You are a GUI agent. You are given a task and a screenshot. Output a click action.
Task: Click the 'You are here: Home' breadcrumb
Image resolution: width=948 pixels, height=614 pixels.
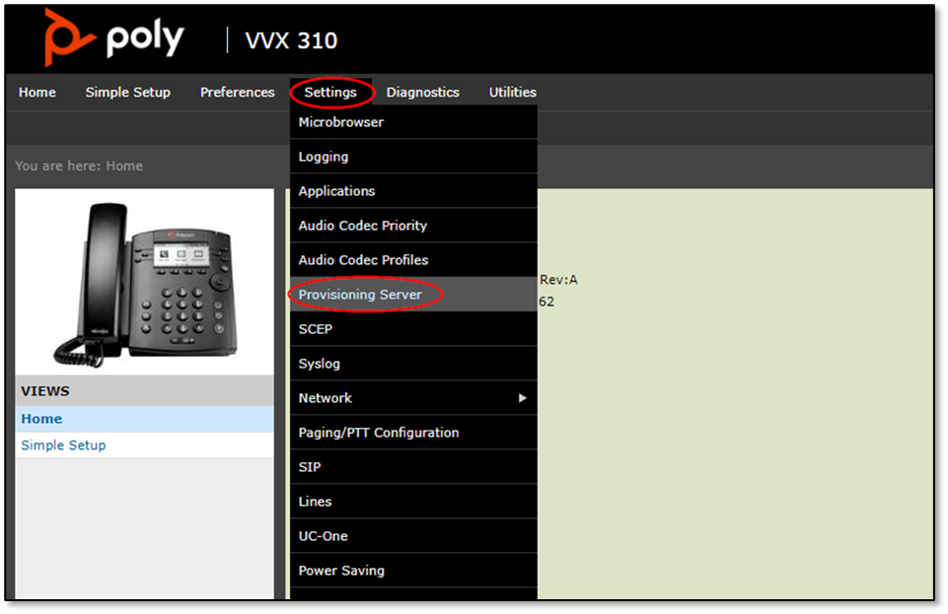(79, 166)
